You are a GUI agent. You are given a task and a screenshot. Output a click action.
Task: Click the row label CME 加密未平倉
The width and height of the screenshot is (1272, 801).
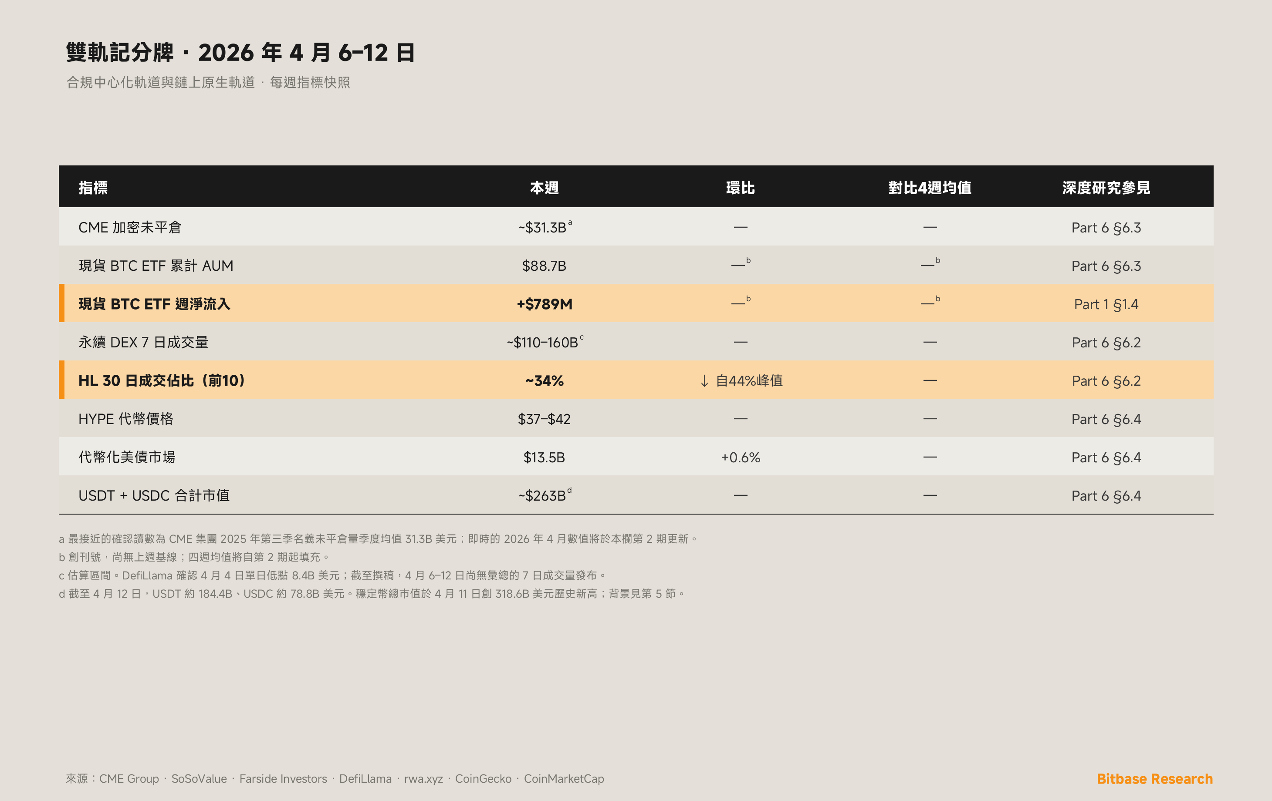130,228
